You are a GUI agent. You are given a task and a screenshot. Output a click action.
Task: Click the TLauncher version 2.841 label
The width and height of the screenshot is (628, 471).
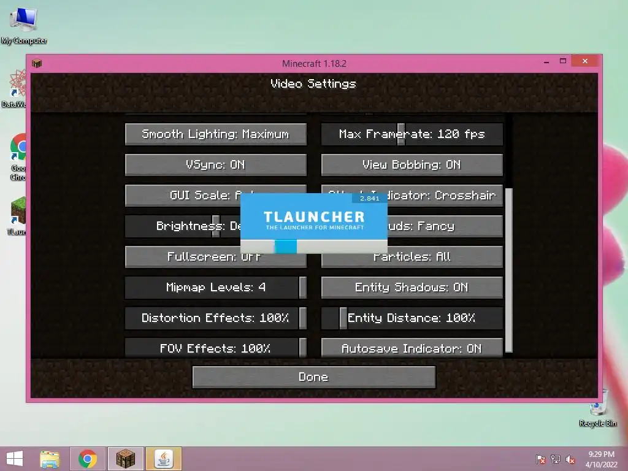[x=369, y=198]
